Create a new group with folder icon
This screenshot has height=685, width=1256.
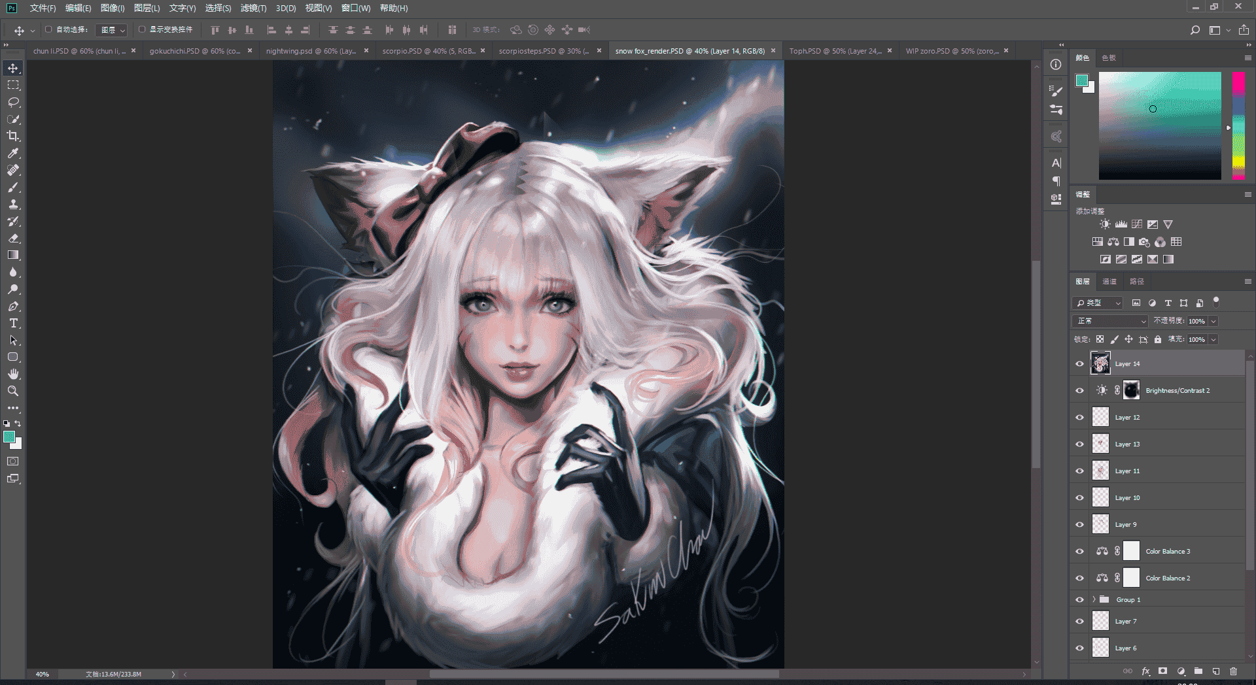tap(1198, 671)
